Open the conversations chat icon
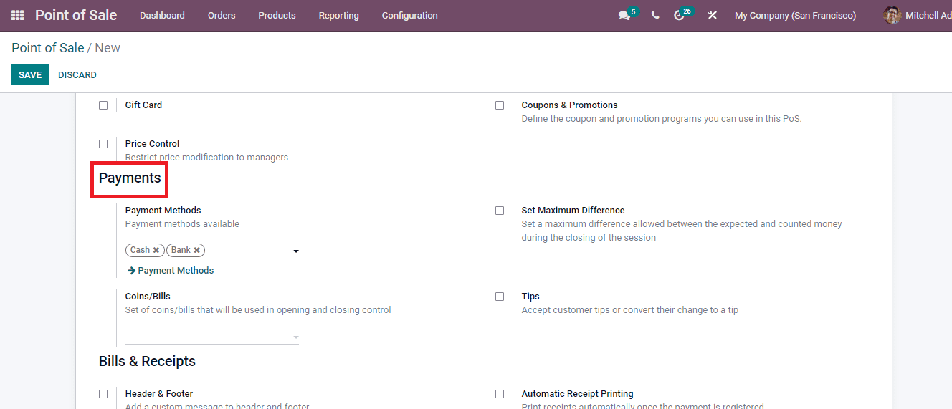The height and width of the screenshot is (409, 952). (624, 16)
